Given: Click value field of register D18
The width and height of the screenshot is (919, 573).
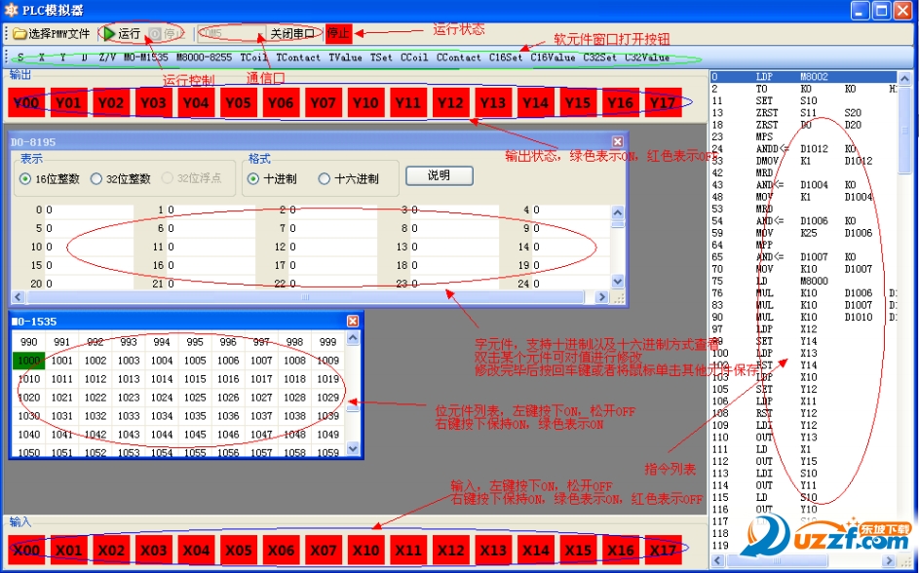Looking at the screenshot, I should pos(454,265).
